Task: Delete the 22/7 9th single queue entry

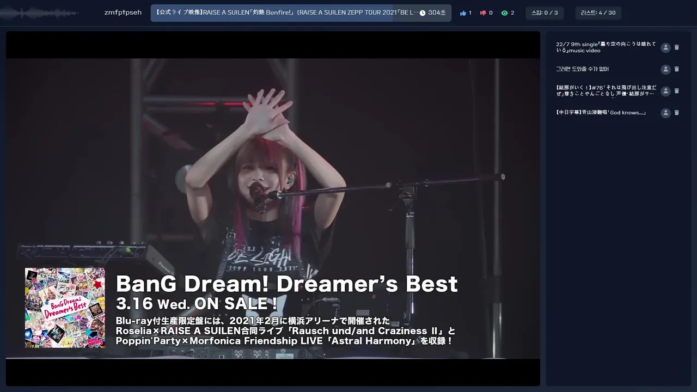Action: pos(677,47)
